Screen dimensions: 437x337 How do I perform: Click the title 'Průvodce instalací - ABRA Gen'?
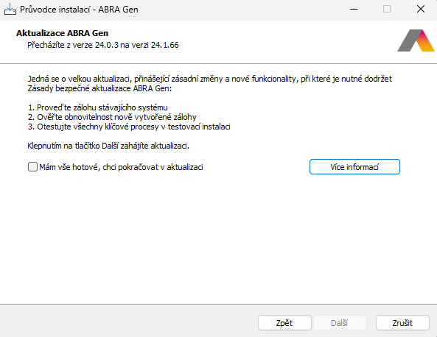(79, 10)
